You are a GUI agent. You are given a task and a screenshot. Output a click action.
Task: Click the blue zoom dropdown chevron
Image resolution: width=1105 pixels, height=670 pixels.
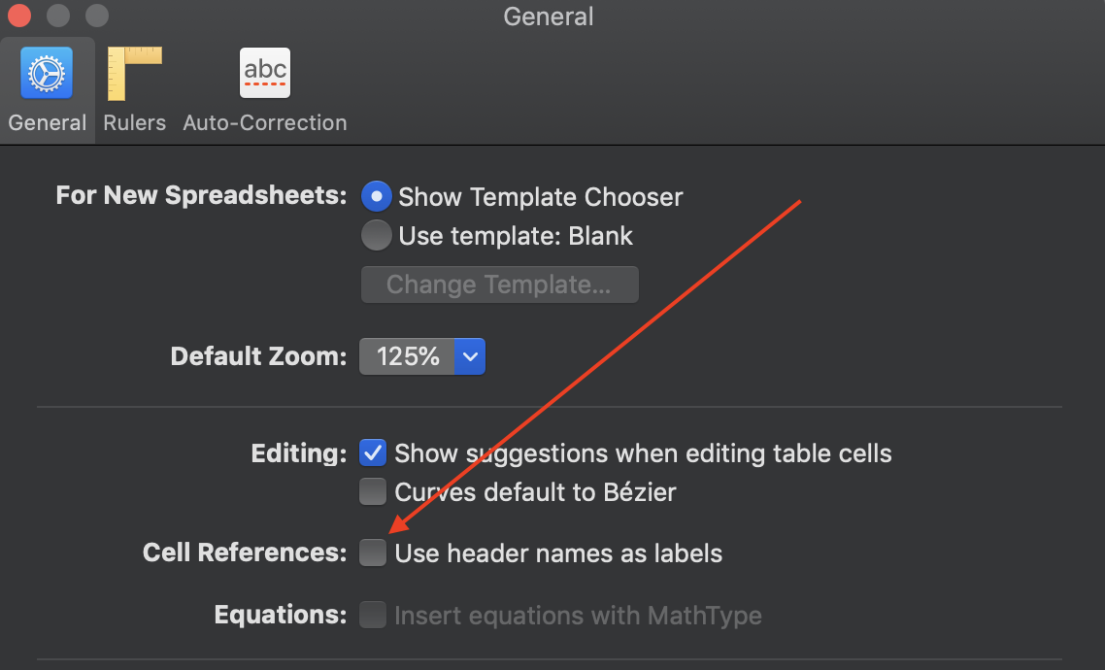point(470,356)
